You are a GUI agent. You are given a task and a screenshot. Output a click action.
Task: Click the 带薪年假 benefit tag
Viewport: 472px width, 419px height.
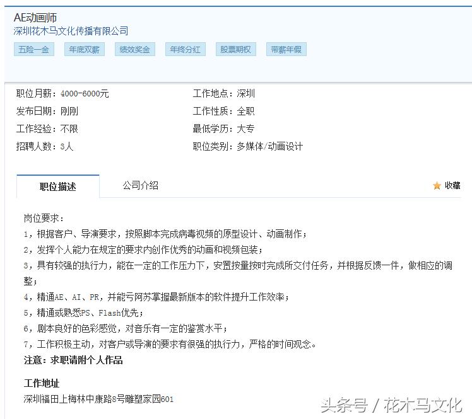point(286,49)
